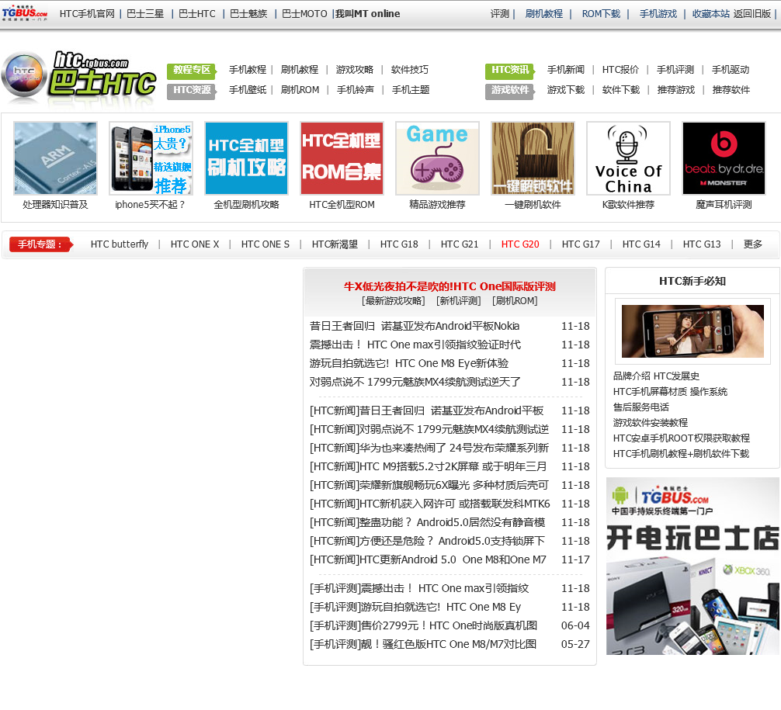Click the TGBUS.com logo at top left
The width and height of the screenshot is (781, 710).
25,13
